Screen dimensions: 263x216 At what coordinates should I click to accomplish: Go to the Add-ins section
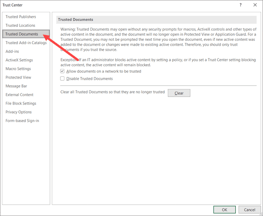(12, 51)
